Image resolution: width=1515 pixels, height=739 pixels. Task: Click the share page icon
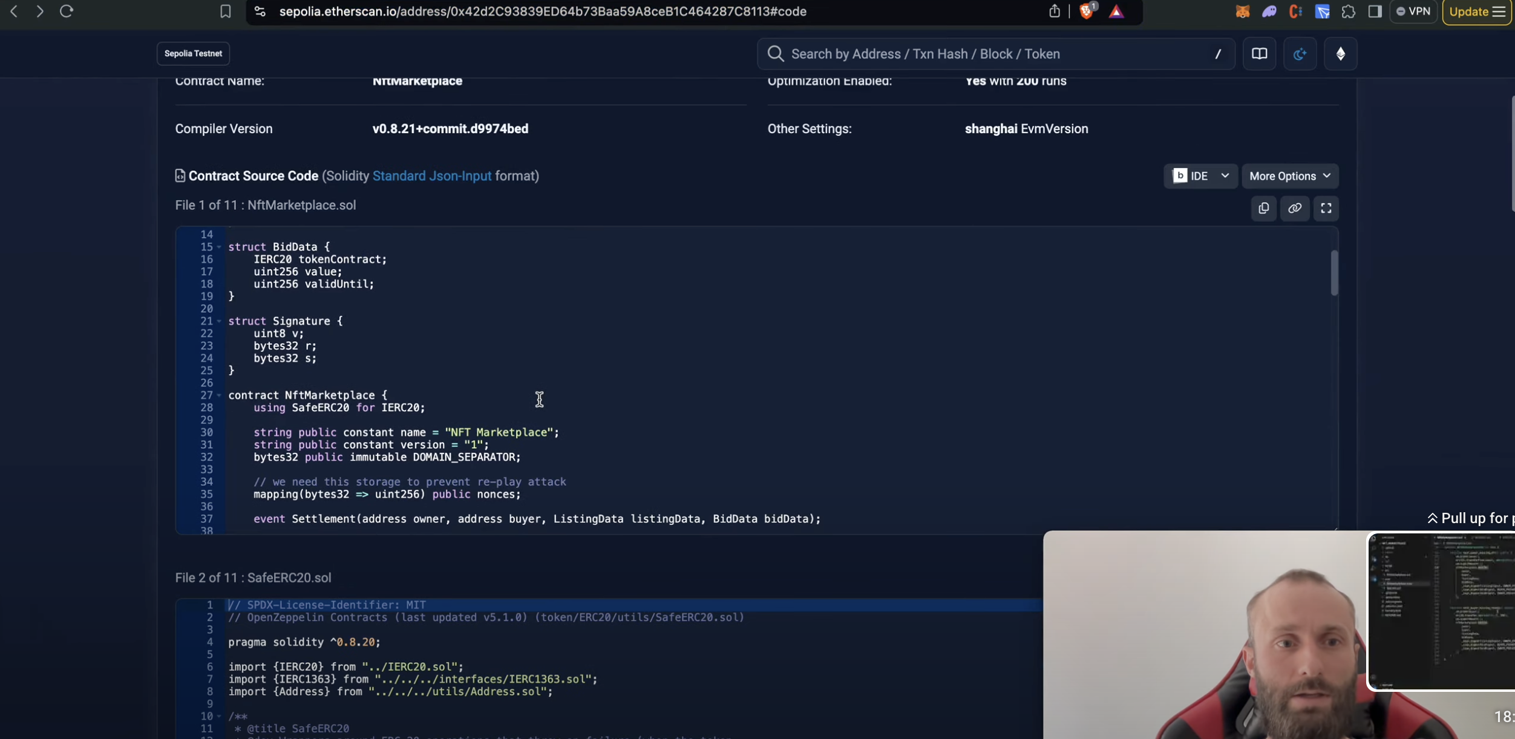click(1055, 11)
